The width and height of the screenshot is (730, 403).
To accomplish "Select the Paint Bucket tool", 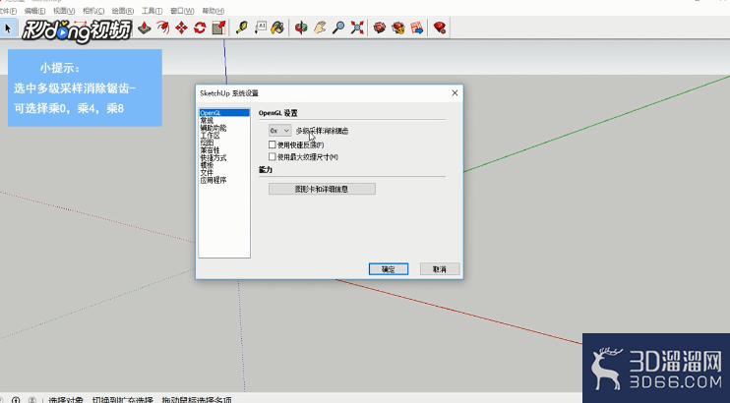I will coord(278,28).
